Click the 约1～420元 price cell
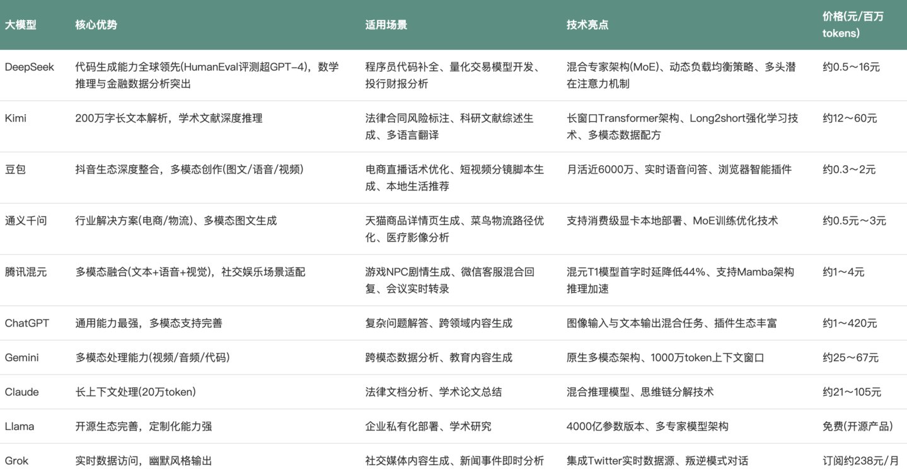 850,323
